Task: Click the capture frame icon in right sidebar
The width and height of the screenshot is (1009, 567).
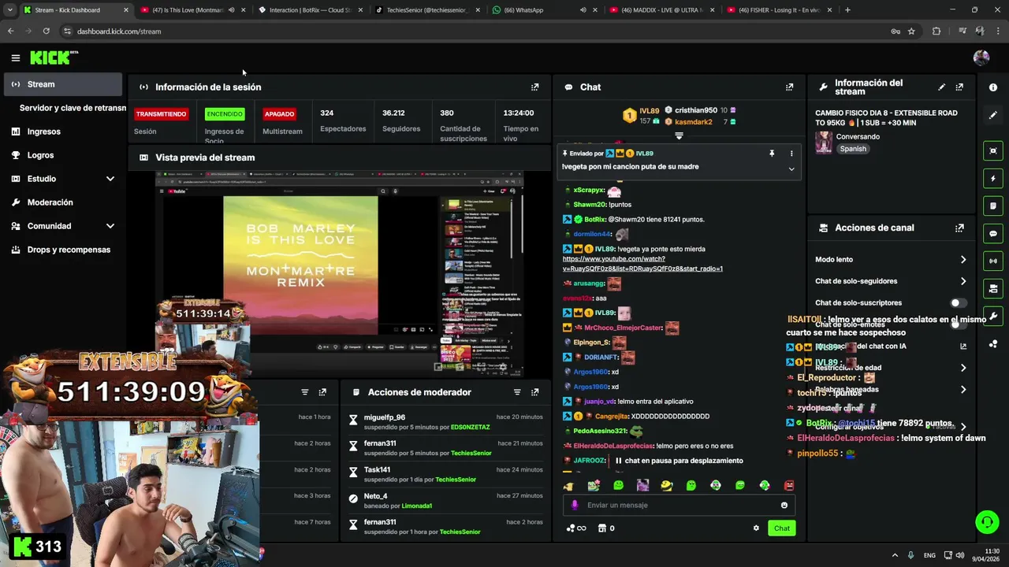Action: (993, 150)
